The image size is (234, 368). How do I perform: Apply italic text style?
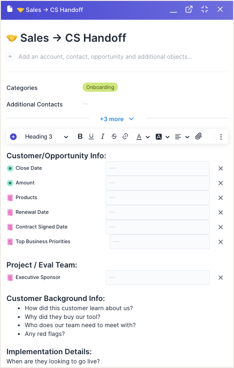pyautogui.click(x=103, y=137)
